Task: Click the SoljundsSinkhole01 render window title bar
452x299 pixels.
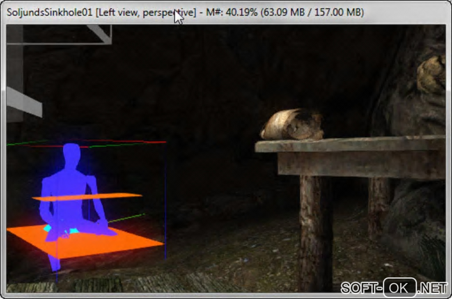Action: tap(226, 12)
